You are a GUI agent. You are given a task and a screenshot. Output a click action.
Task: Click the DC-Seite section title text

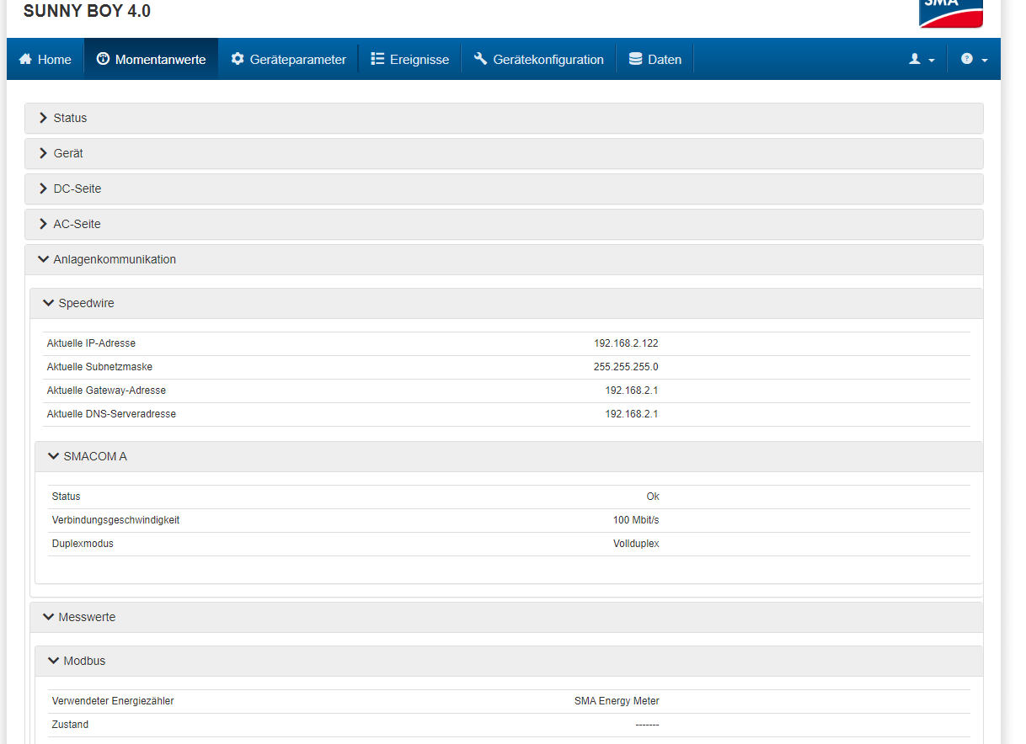tap(77, 189)
